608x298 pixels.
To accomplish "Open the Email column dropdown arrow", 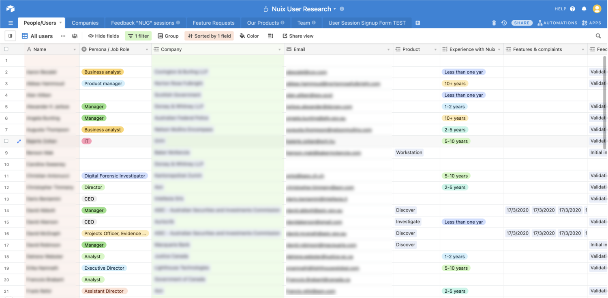I will [x=388, y=50].
